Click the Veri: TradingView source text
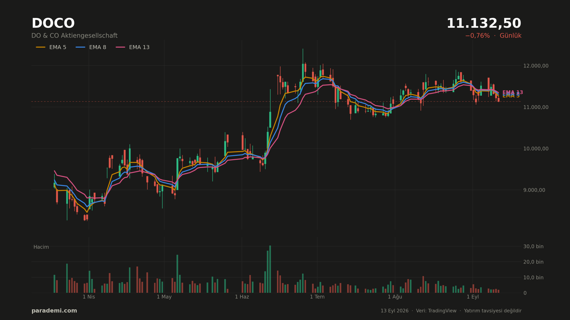 pos(436,311)
